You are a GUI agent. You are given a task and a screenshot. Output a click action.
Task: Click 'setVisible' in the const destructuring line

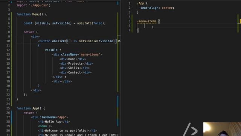coord(61,23)
